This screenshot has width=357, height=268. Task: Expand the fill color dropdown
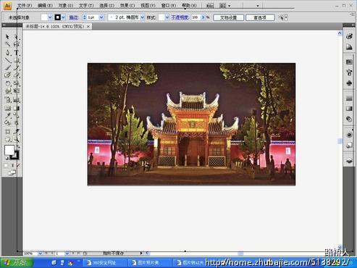coord(50,17)
